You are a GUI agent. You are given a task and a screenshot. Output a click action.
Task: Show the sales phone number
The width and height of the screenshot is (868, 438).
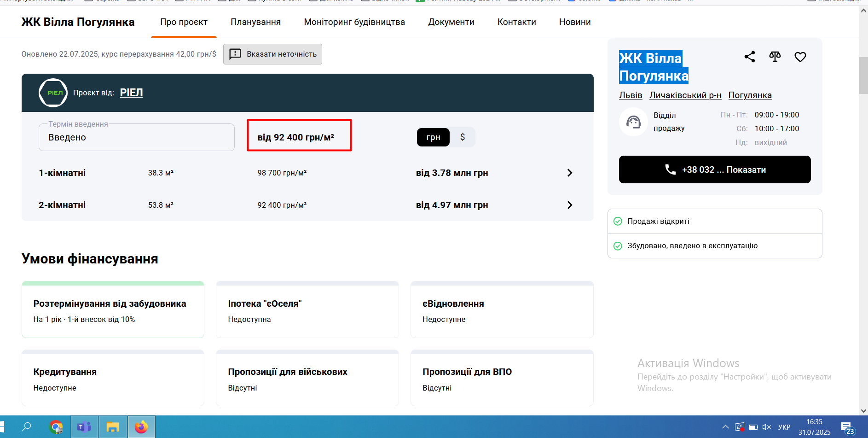tap(715, 169)
